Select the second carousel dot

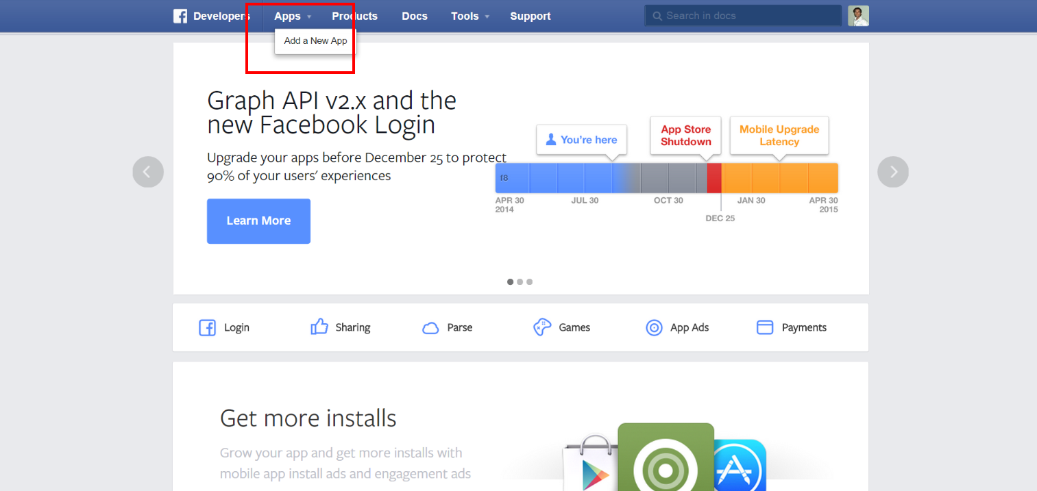pyautogui.click(x=520, y=281)
